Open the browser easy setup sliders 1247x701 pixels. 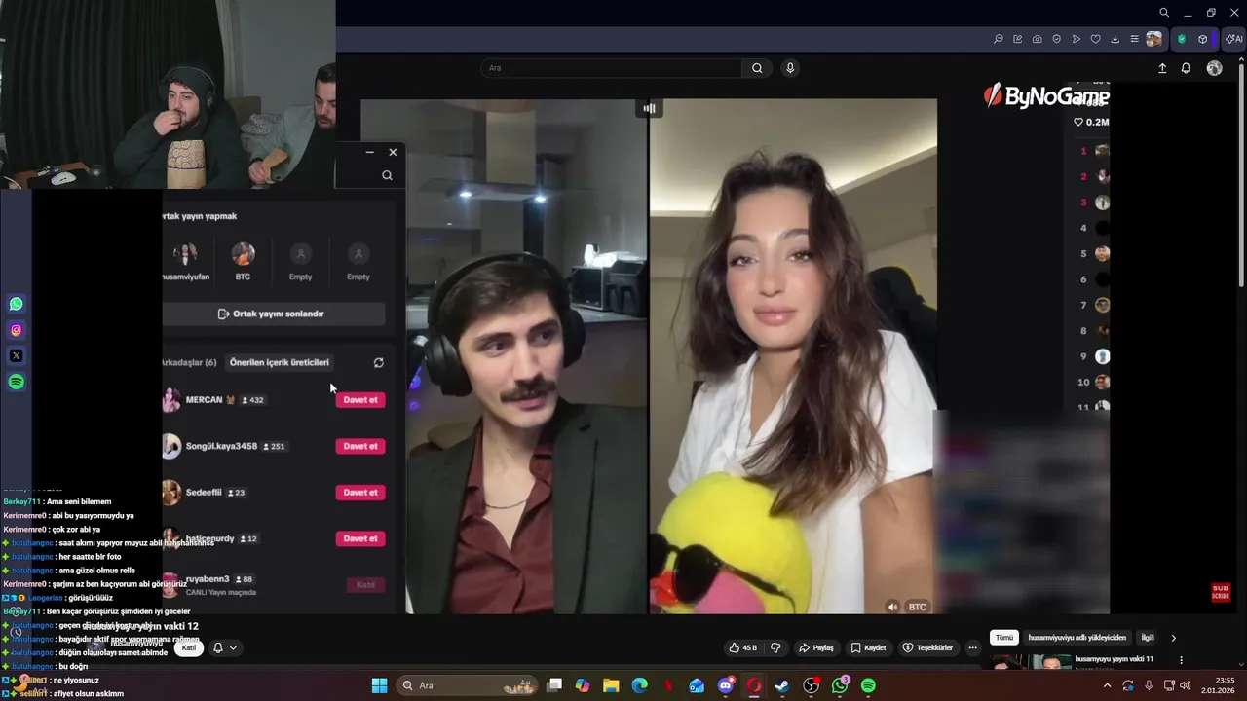click(1134, 39)
